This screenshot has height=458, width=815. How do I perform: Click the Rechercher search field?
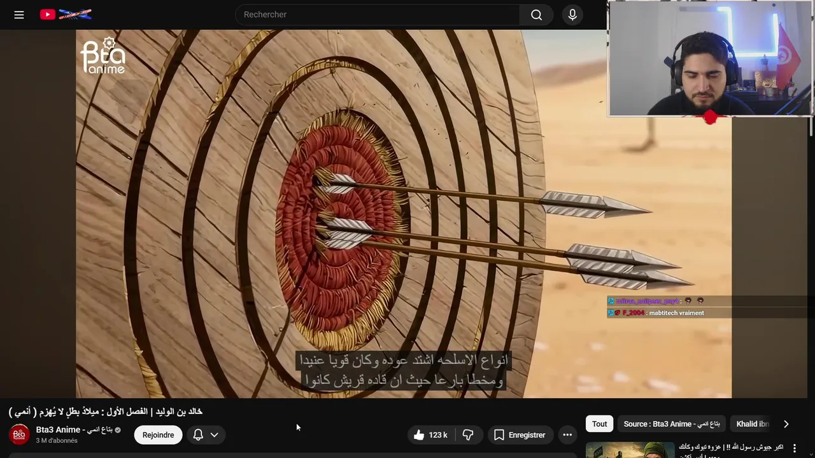378,15
